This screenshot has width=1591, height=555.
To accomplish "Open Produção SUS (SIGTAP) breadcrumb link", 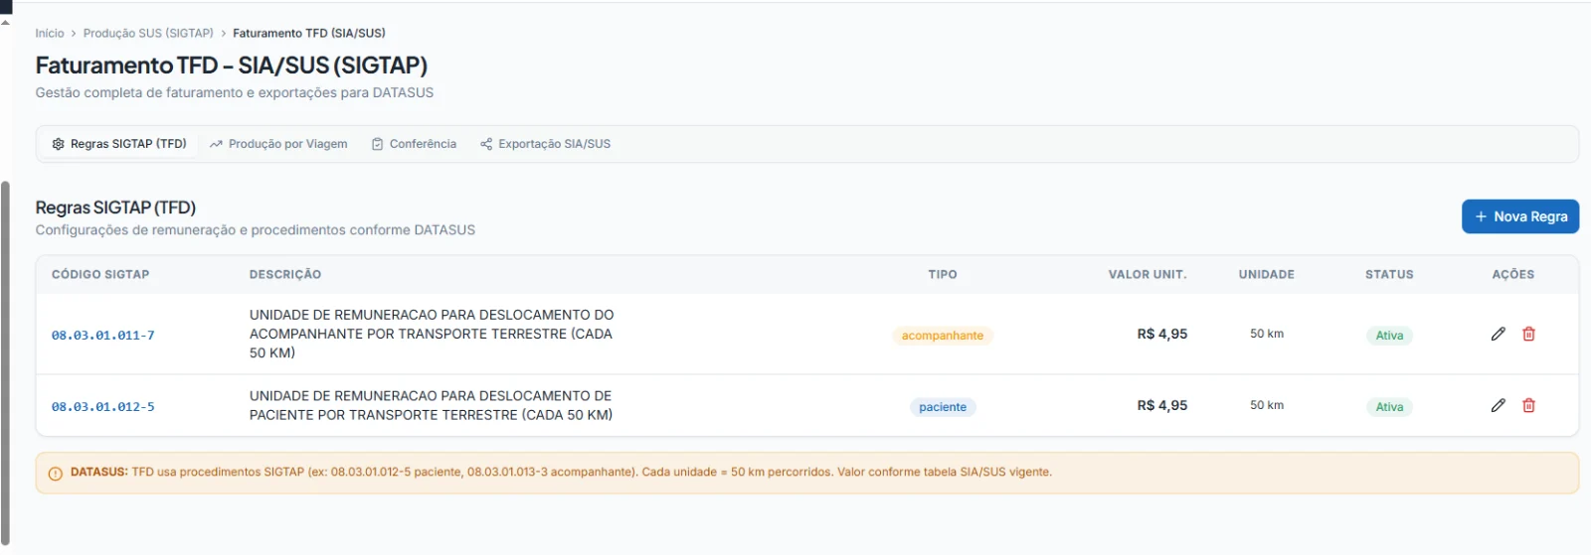I will (148, 33).
